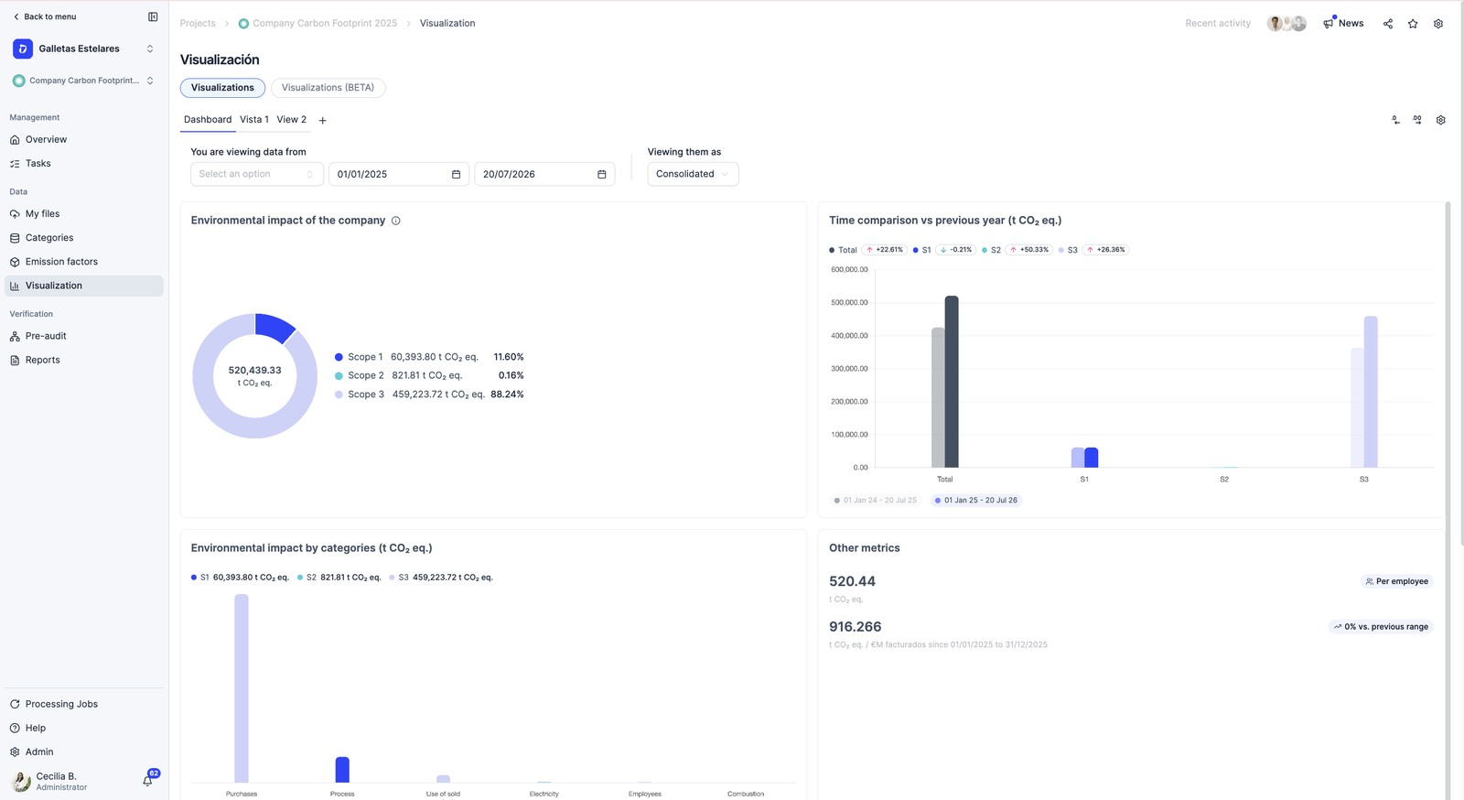Switch to View 2 tab

pyautogui.click(x=292, y=120)
